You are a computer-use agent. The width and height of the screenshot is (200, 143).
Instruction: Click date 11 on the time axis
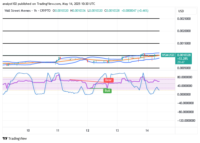tap(58, 131)
